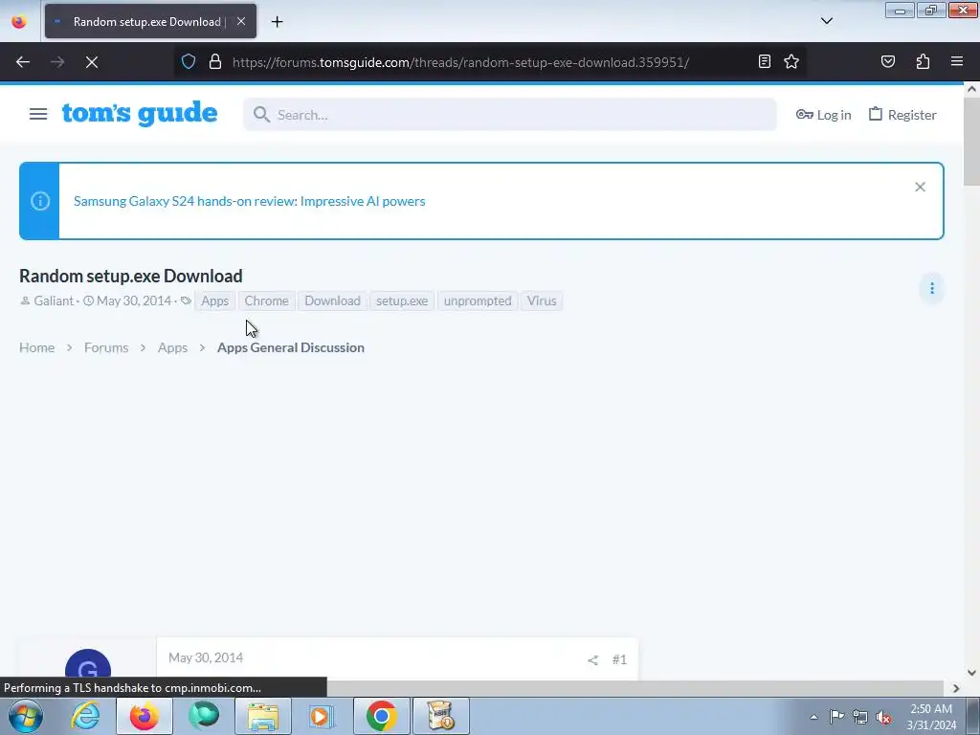The image size is (980, 735).
Task: Open the thread options three-dot menu
Action: 932,288
